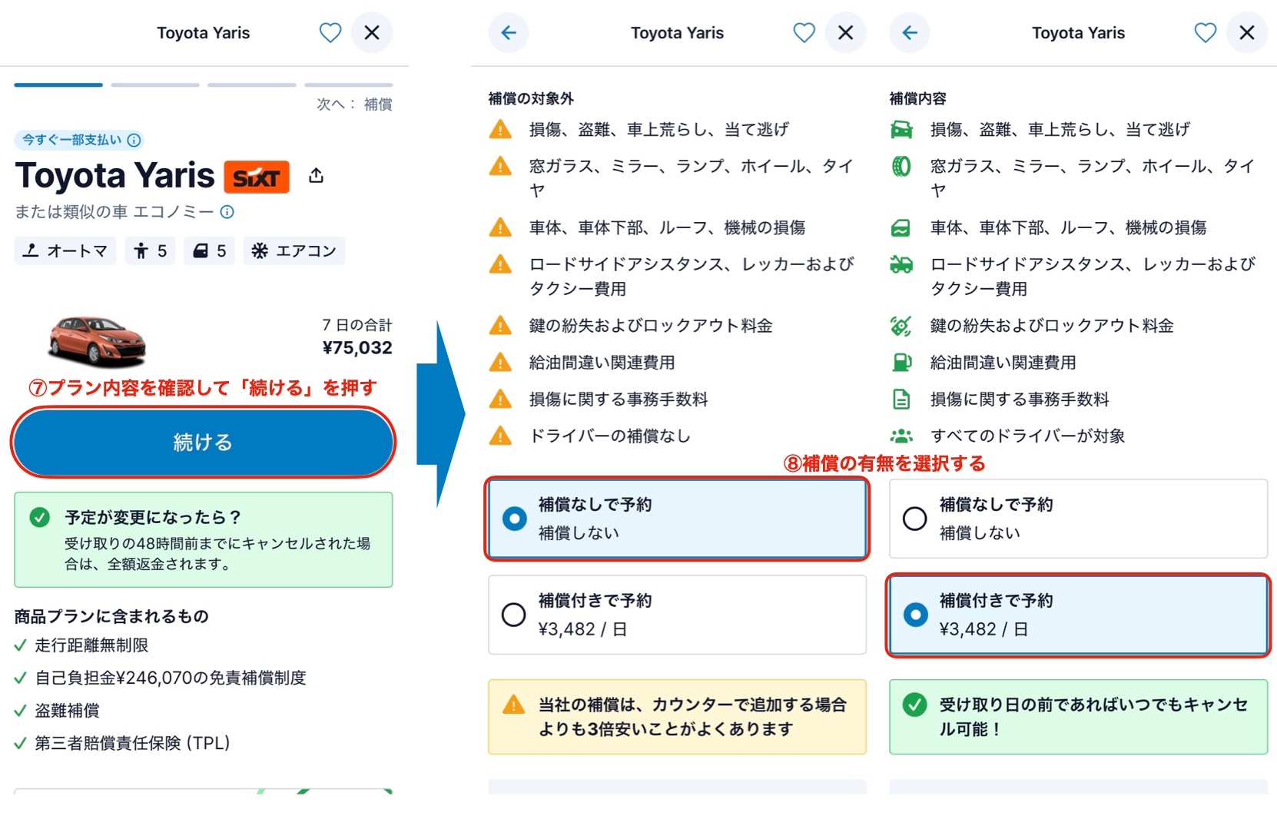Tap すべてのドライバーが対象 text
This screenshot has height=829, width=1277.
click(x=1027, y=436)
